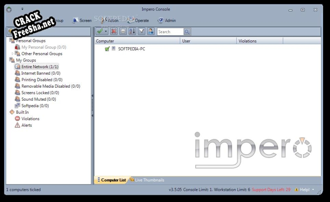330x202 pixels.
Task: Open the Help dropdown in status bar
Action: click(x=313, y=190)
